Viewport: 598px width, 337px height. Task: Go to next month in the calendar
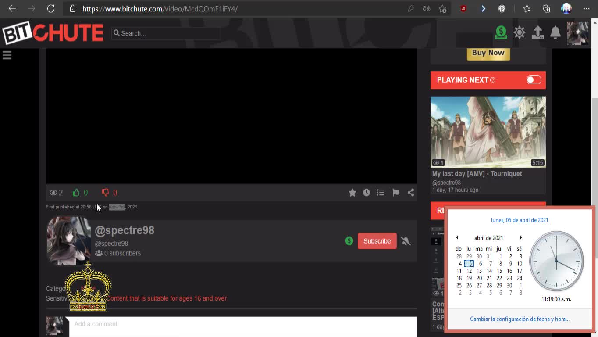coord(521,237)
